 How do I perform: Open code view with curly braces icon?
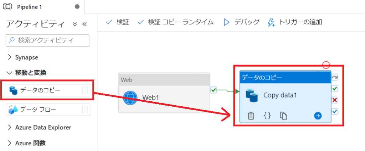(267, 116)
